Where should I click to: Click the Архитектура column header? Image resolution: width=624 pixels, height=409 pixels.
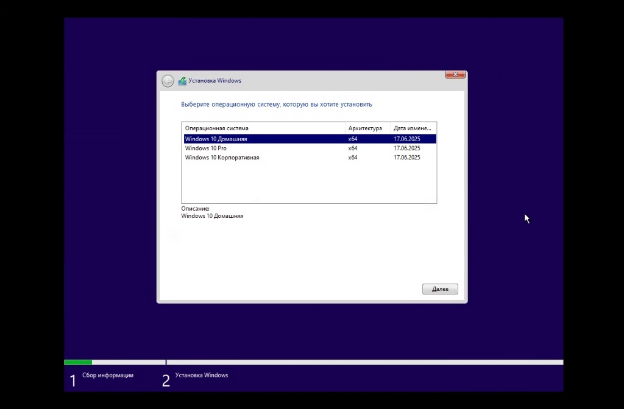click(367, 128)
